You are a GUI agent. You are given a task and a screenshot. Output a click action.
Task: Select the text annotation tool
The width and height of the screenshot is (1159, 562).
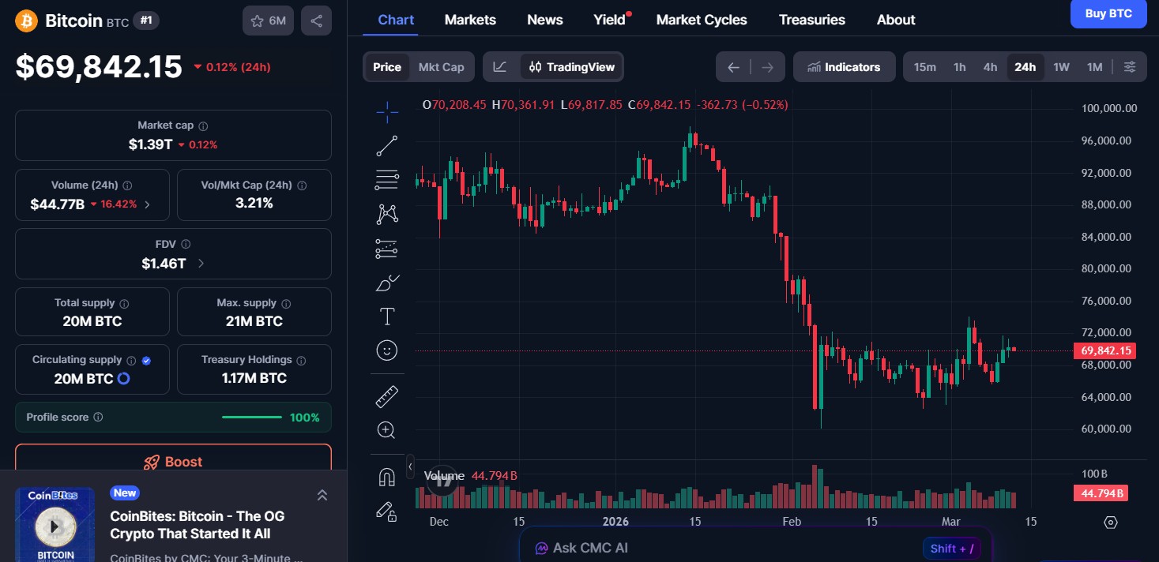click(x=386, y=315)
